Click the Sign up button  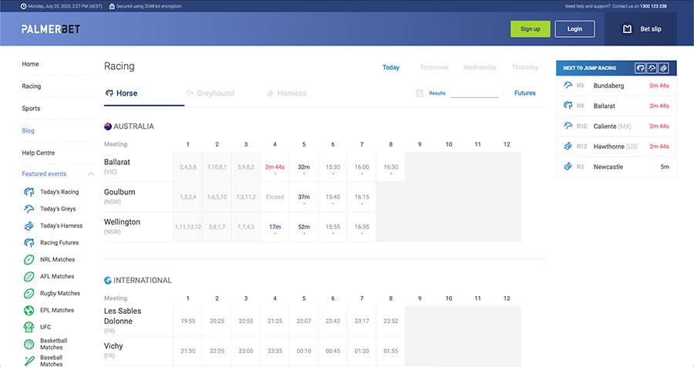531,29
